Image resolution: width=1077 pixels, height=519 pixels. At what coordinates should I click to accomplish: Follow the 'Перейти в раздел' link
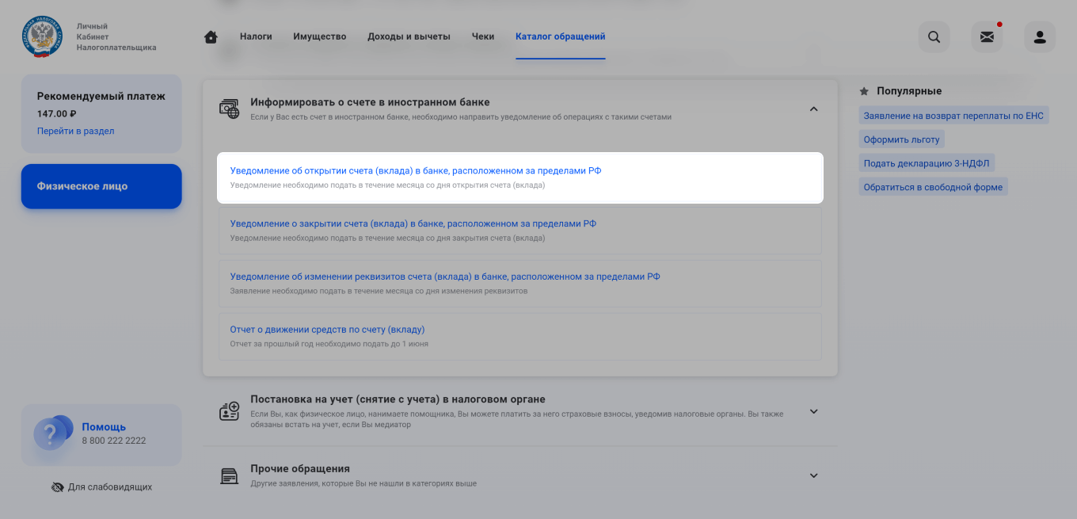tap(75, 131)
